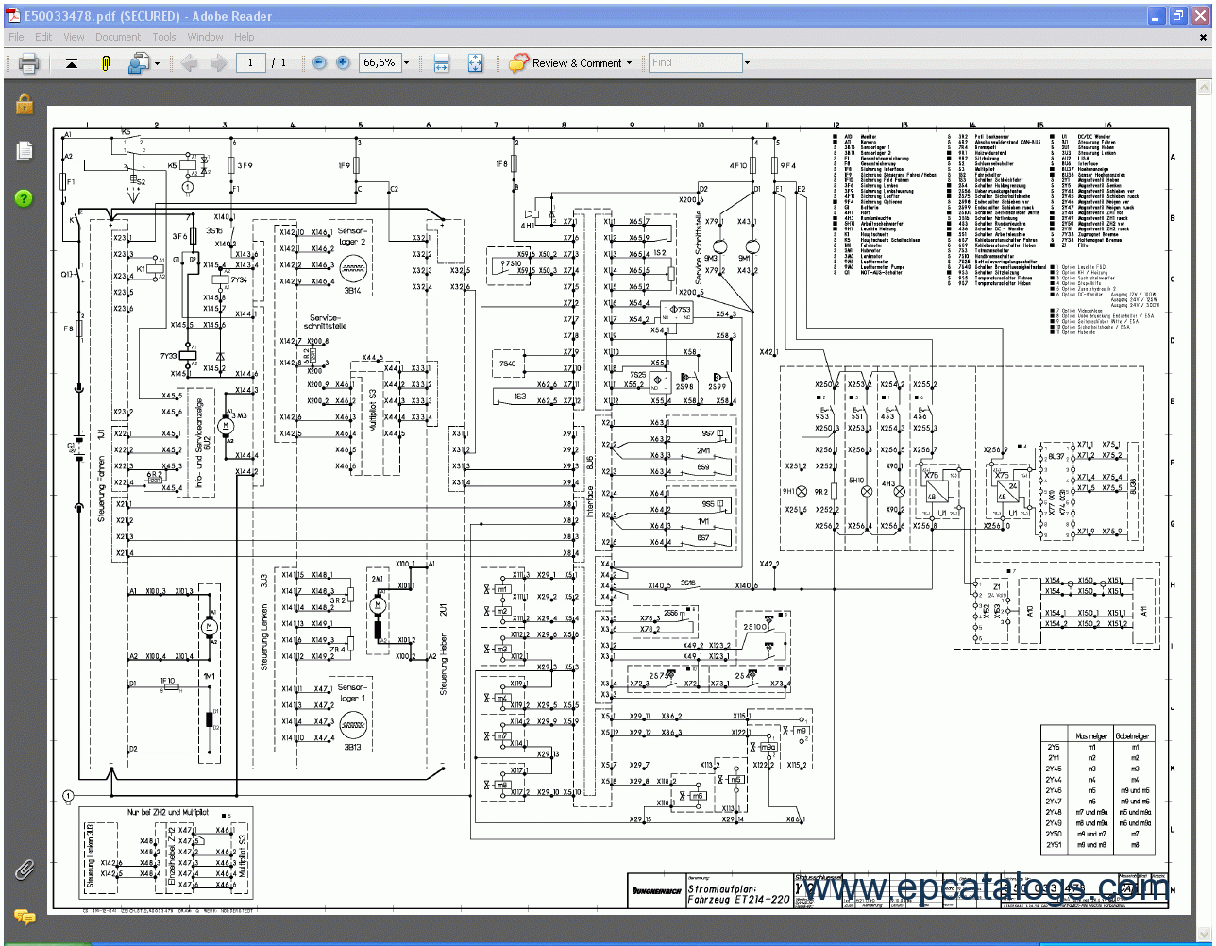Open the Tools menu

(164, 37)
